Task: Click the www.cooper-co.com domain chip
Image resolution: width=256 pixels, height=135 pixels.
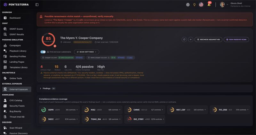Action: pyautogui.click(x=110, y=58)
